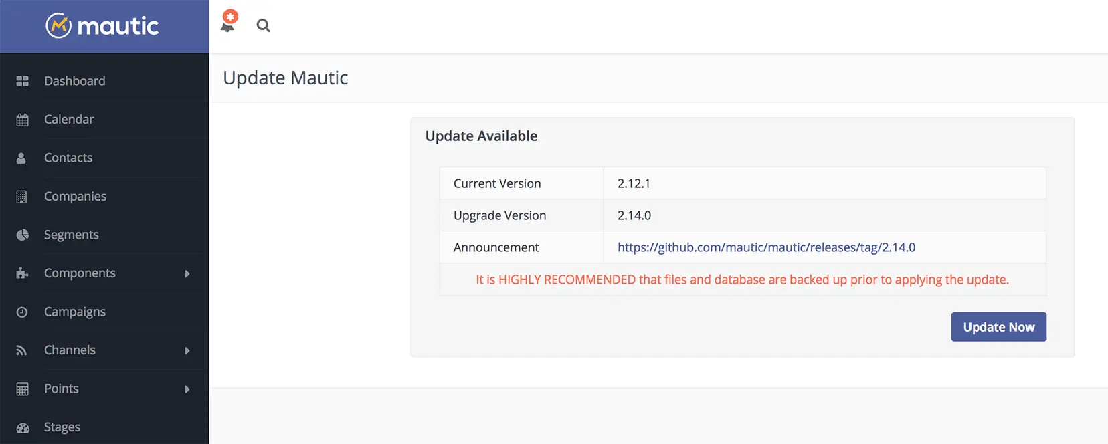Click the Companies building icon
The width and height of the screenshot is (1108, 444).
tap(21, 197)
